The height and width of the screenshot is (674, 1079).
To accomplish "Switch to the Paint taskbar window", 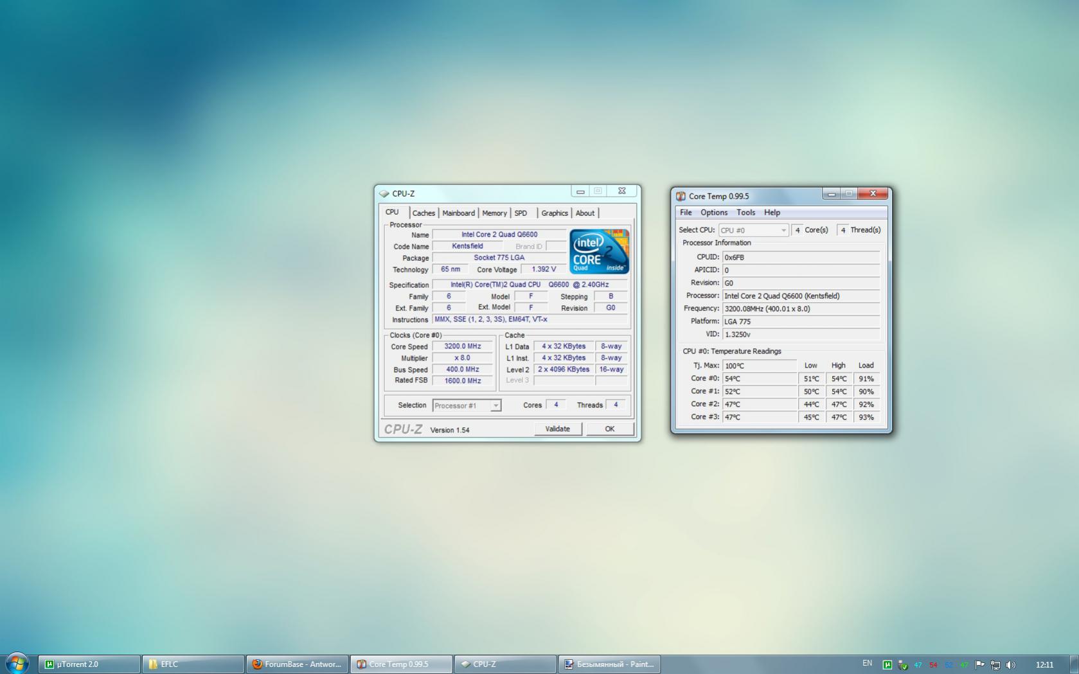I will 610,664.
